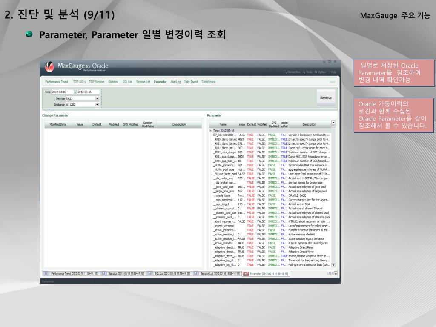Close the Performance Trend bottom tab icon
Screen dimensions: 436x327
[x=46, y=273]
